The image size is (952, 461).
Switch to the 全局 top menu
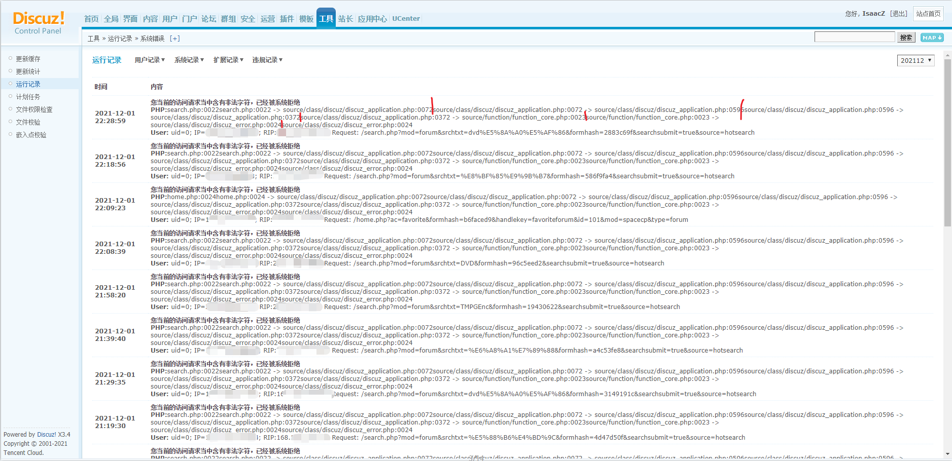(x=111, y=19)
